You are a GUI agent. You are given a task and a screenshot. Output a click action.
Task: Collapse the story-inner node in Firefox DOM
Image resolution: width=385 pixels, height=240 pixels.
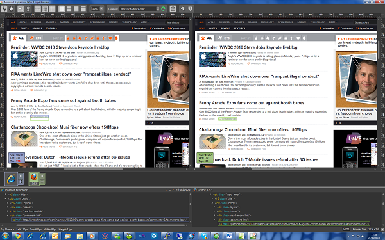tap(210, 195)
